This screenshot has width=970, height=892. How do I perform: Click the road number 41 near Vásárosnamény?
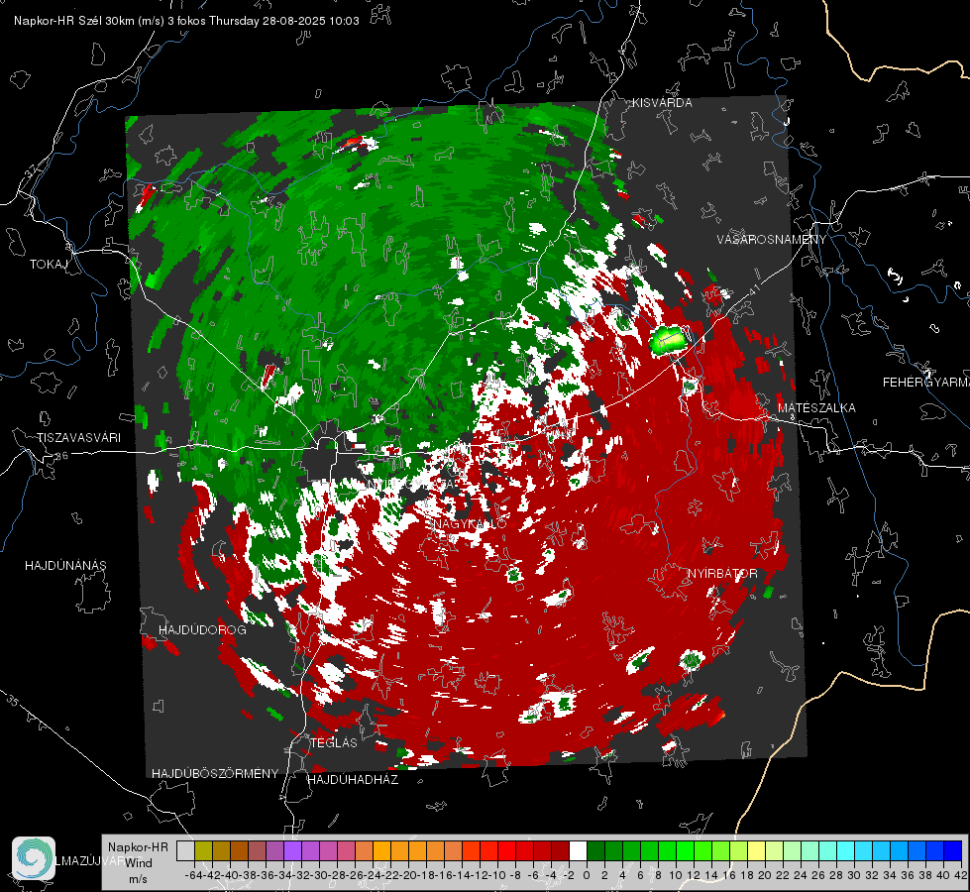(753, 290)
